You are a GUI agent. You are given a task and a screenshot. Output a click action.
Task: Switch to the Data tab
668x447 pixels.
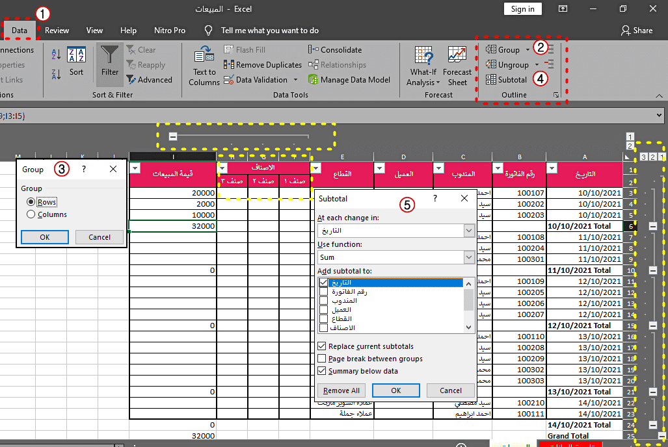pyautogui.click(x=19, y=31)
